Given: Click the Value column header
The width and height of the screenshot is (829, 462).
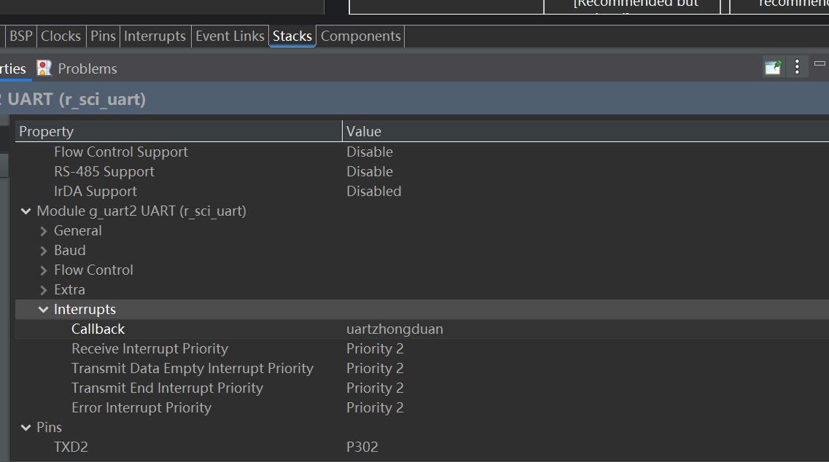Looking at the screenshot, I should point(585,131).
